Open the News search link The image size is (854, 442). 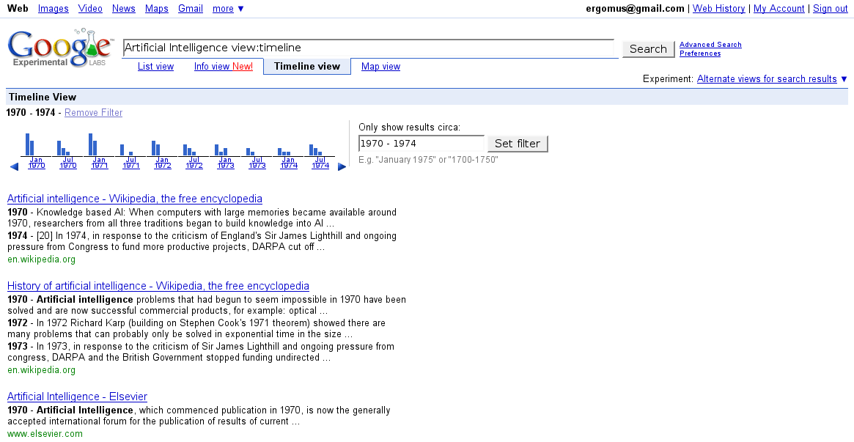pos(124,9)
